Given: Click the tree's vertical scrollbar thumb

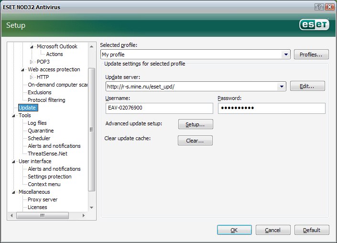Looking at the screenshot, I should [92, 130].
